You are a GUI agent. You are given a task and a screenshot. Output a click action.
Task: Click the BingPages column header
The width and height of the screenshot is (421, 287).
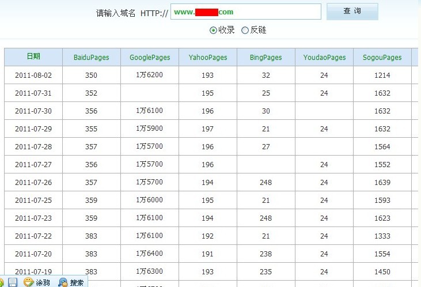coord(266,58)
